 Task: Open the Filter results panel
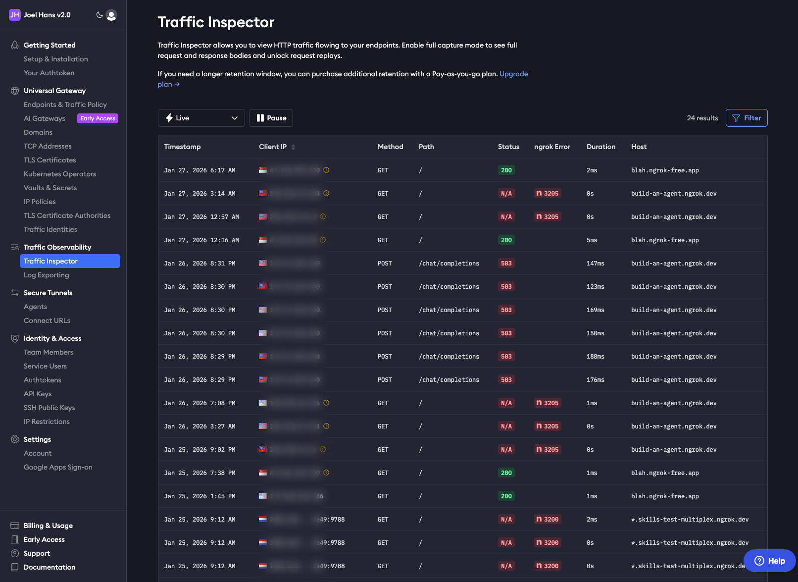click(x=746, y=118)
